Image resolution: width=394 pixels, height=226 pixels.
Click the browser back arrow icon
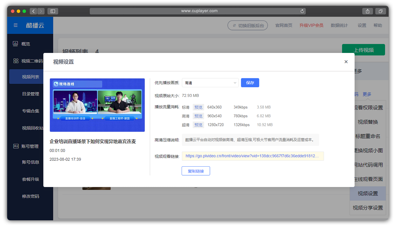(x=33, y=11)
